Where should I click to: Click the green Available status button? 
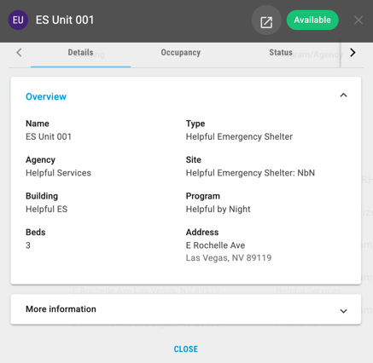pos(312,20)
